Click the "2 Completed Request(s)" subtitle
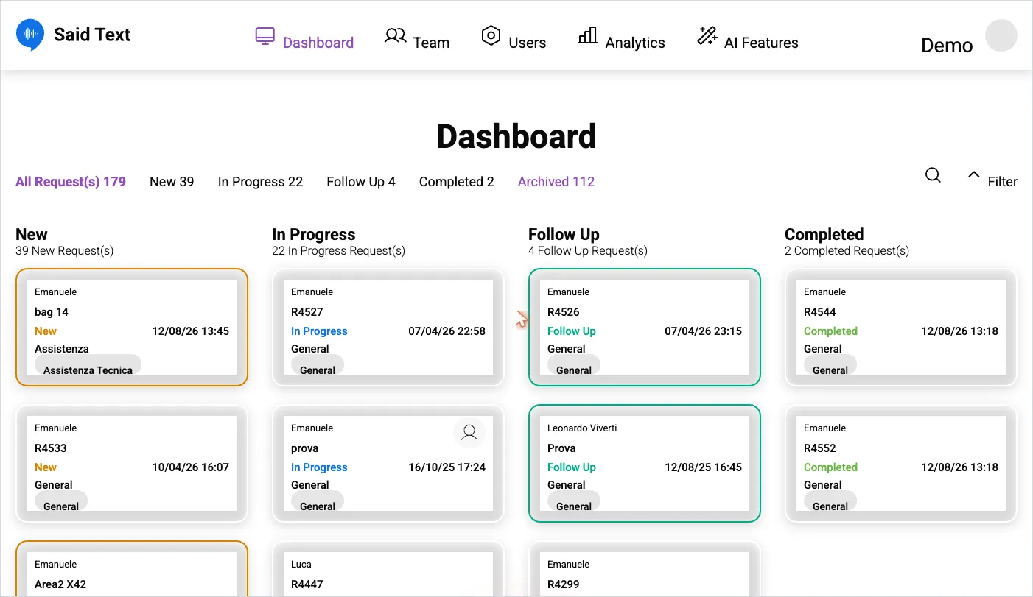The height and width of the screenshot is (597, 1033). tap(847, 251)
